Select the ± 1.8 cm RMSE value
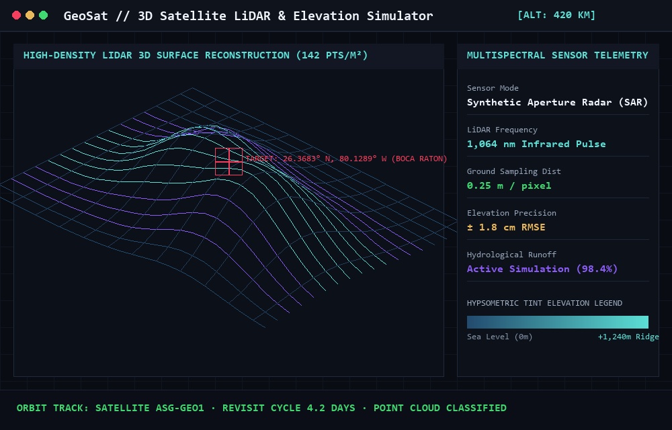672x430 pixels. pos(506,227)
